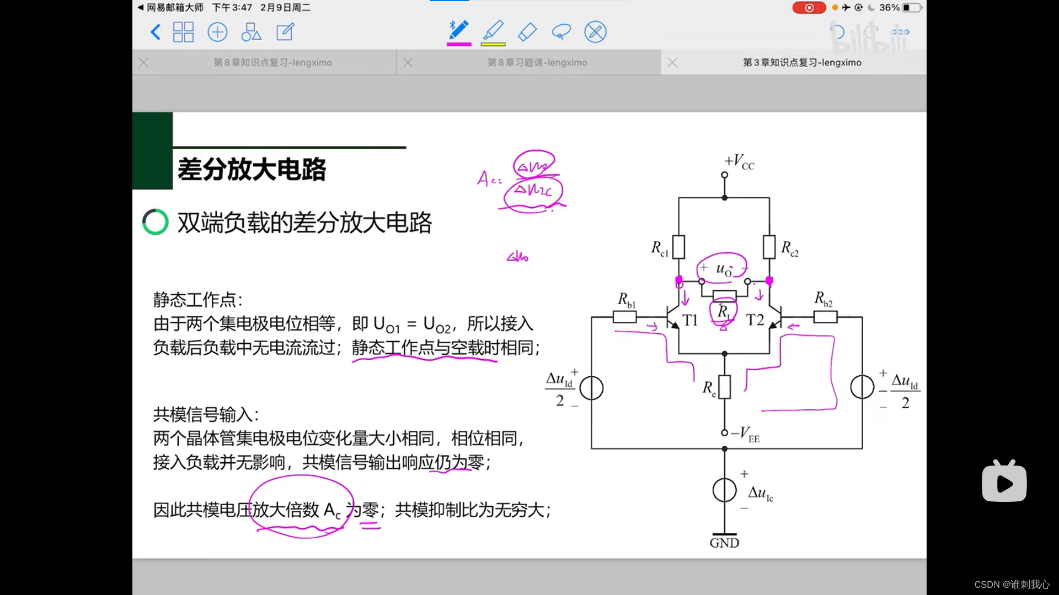This screenshot has width=1059, height=595.
Task: Undo the last stroke
Action: click(837, 32)
